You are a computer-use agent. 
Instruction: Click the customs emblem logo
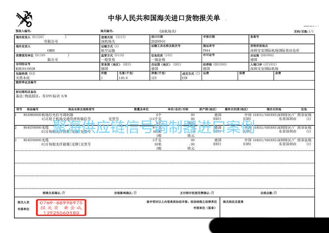coord(24,19)
